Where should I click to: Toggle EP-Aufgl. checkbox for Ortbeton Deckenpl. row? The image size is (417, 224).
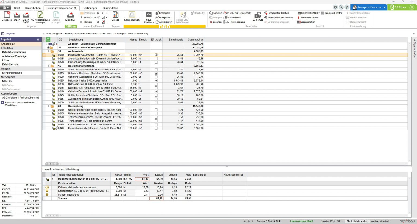click(156, 92)
